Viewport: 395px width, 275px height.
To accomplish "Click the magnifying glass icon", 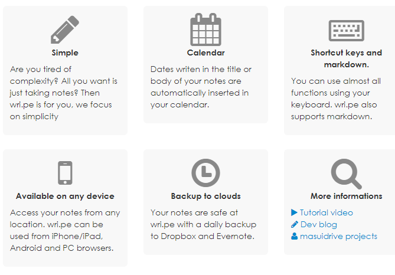I will pos(346,173).
